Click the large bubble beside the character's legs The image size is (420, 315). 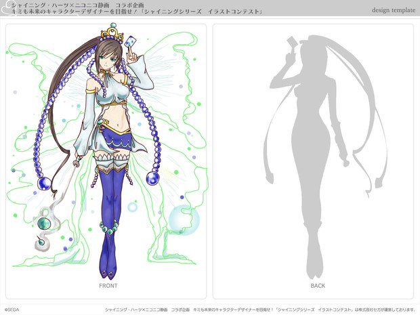tap(184, 219)
